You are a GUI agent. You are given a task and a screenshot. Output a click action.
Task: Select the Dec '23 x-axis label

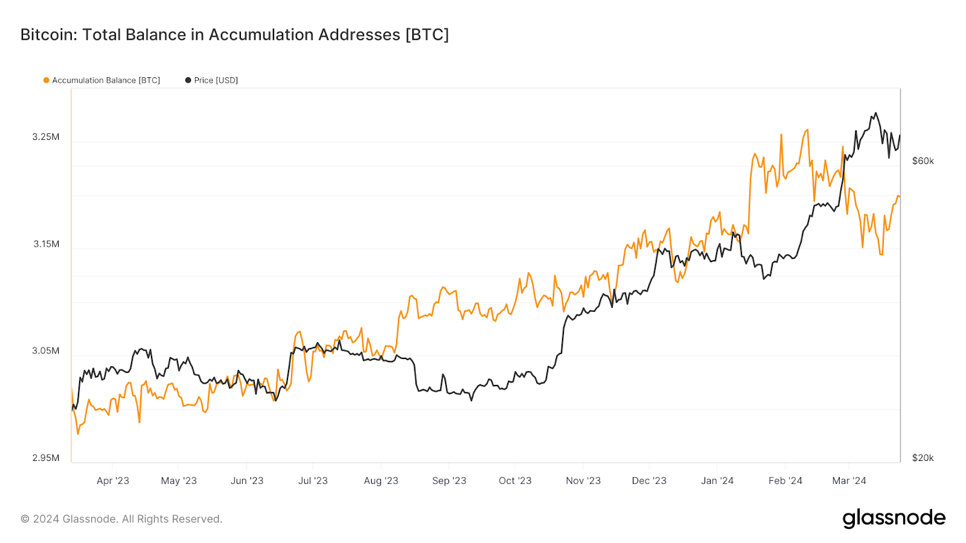pos(649,481)
